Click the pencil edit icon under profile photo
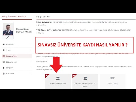Screen dimensions: 136x102 8,37
